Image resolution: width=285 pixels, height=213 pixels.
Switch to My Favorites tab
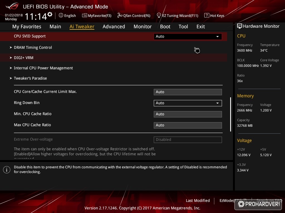(27, 27)
